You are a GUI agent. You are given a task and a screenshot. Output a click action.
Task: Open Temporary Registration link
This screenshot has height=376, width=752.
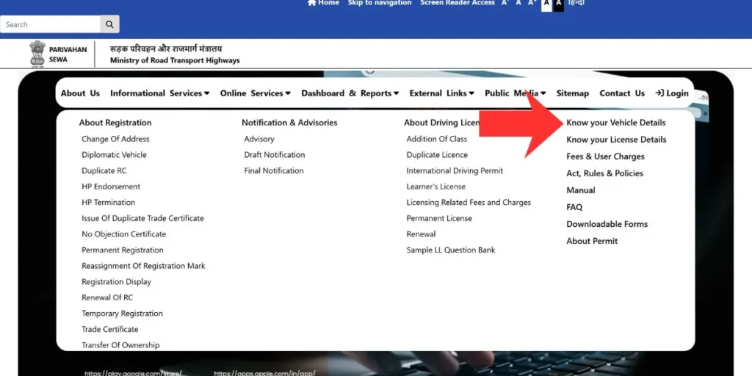click(123, 313)
